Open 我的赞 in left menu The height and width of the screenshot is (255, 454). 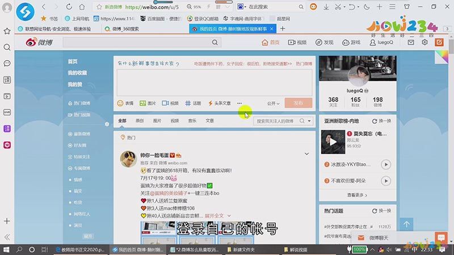tap(75, 84)
